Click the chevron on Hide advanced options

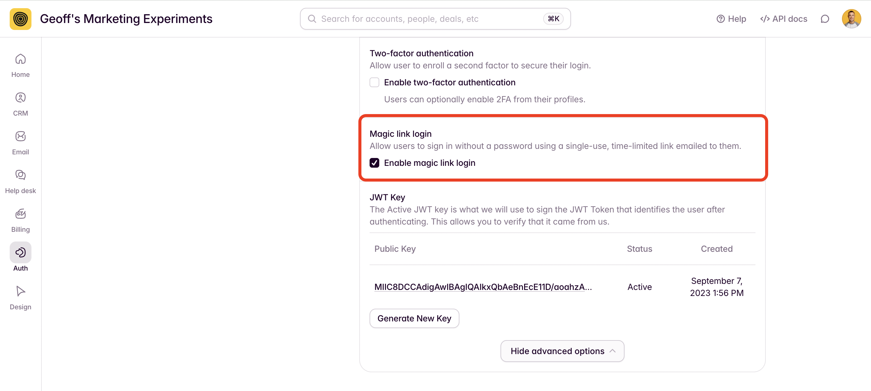(x=612, y=351)
